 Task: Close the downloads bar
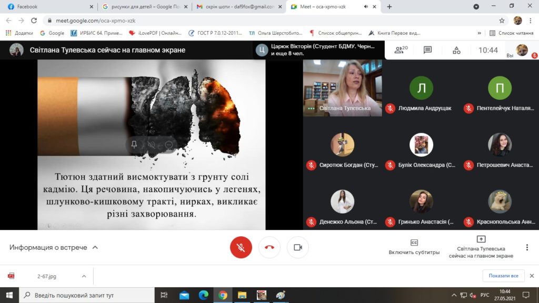(532, 276)
